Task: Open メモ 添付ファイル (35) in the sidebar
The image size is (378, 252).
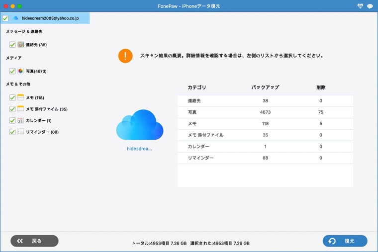Action: (47, 109)
